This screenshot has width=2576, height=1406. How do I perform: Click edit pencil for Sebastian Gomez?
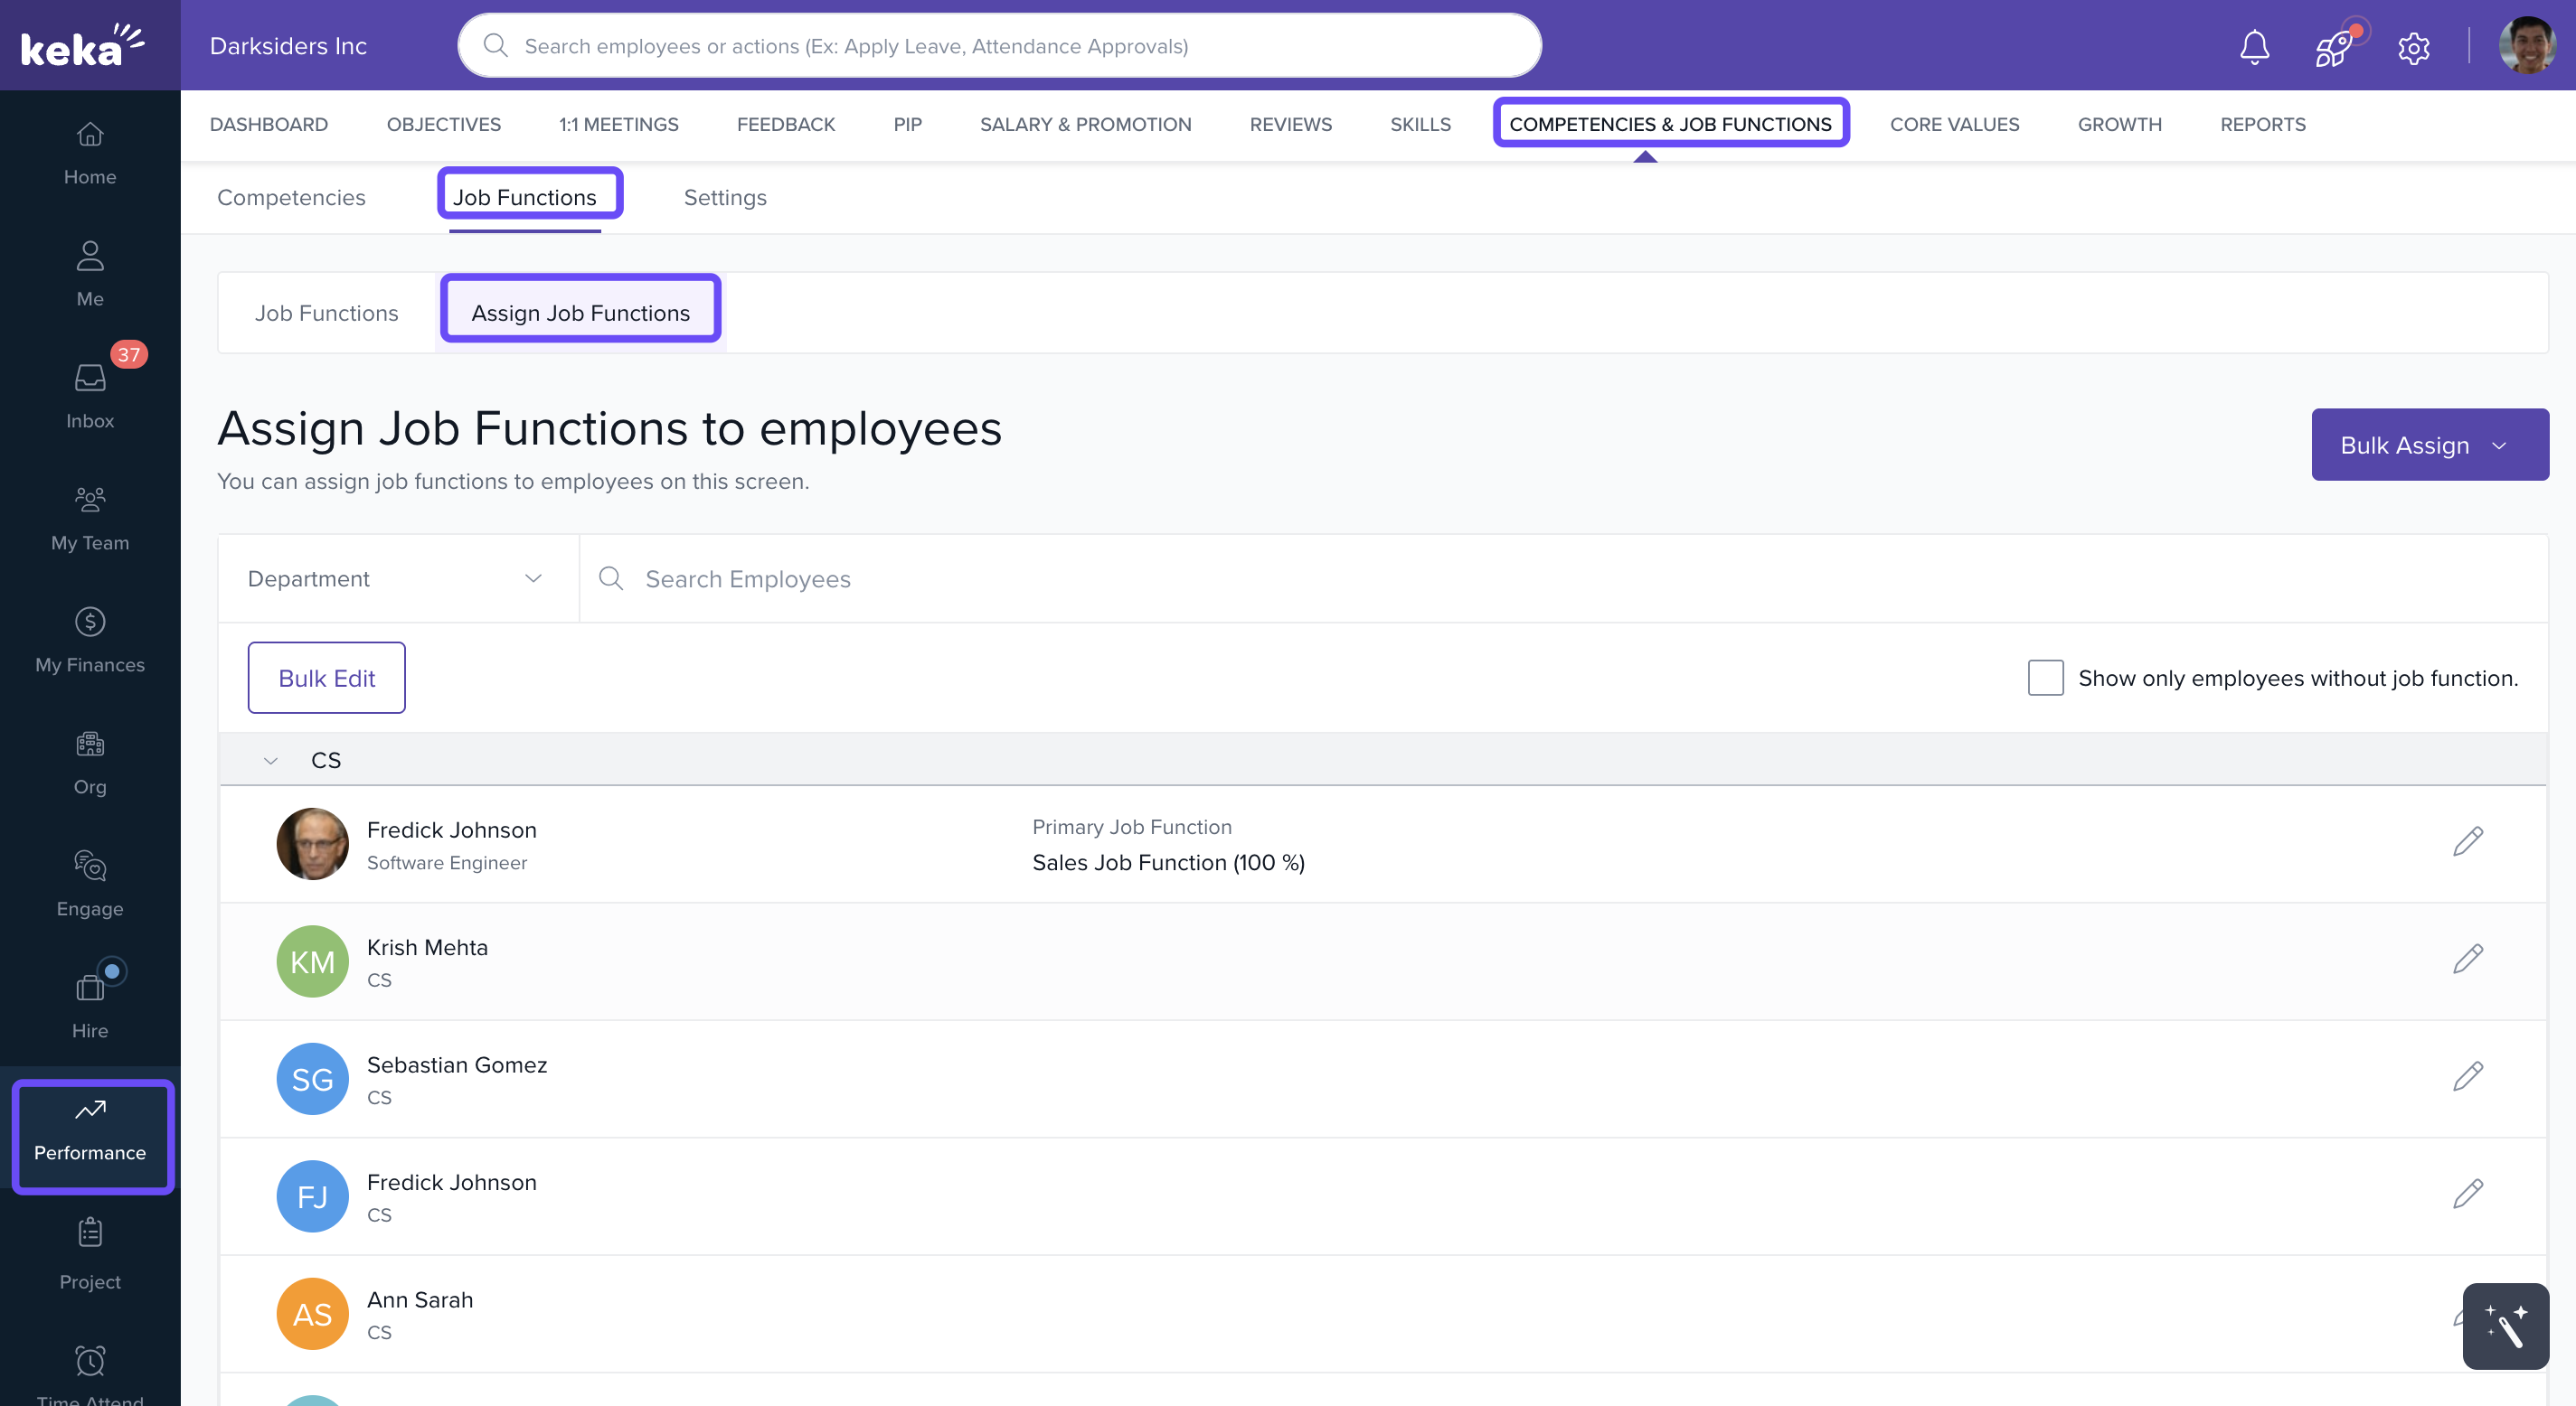click(2467, 1076)
